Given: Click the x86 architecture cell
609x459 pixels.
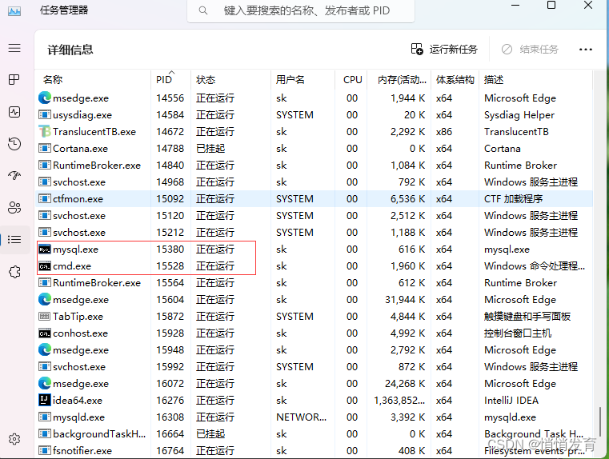Looking at the screenshot, I should [x=444, y=131].
